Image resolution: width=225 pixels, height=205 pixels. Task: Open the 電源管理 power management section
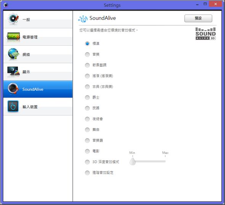pyautogui.click(x=38, y=37)
